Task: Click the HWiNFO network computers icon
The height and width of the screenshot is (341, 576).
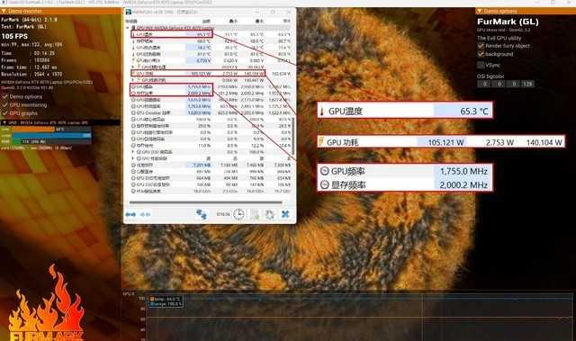Action: (x=202, y=214)
